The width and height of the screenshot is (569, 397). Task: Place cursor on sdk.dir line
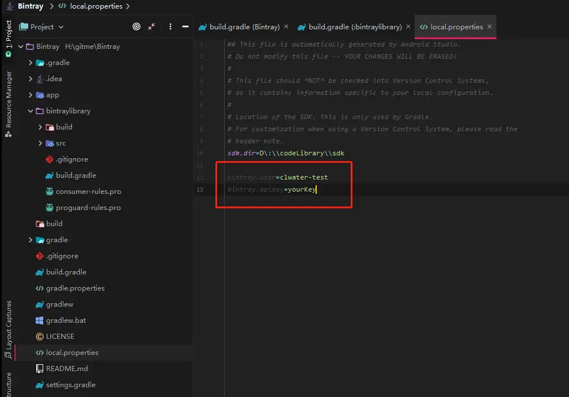coord(286,153)
